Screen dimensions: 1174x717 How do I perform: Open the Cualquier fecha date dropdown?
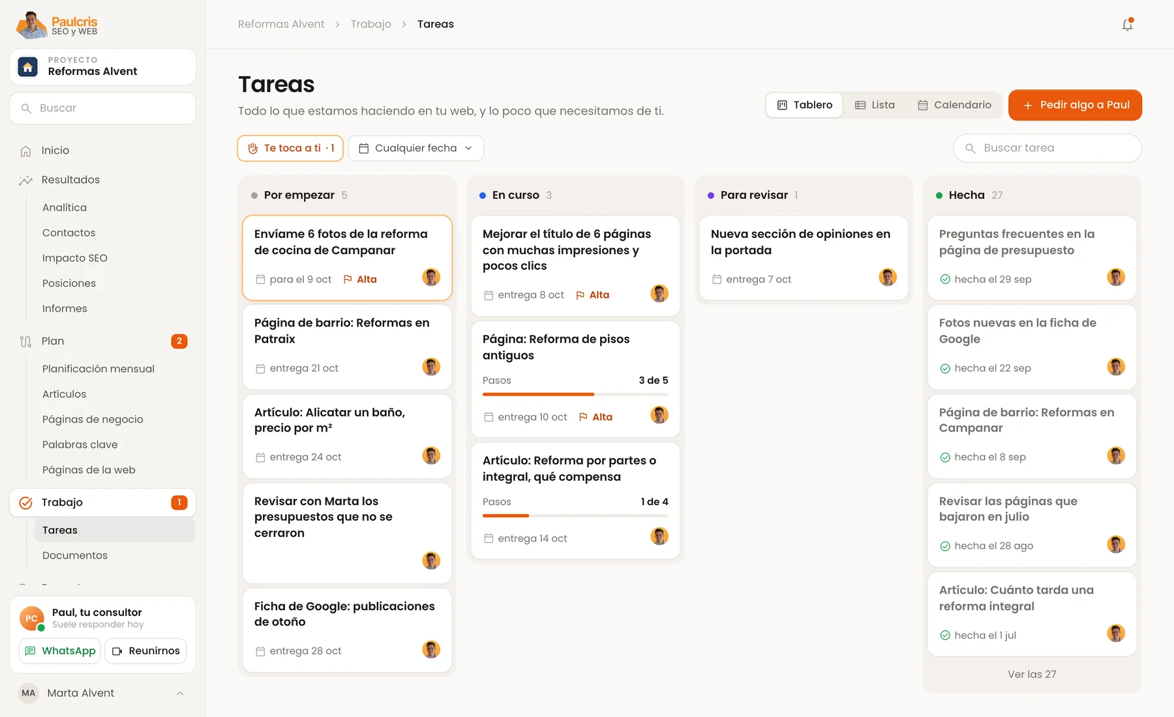416,148
